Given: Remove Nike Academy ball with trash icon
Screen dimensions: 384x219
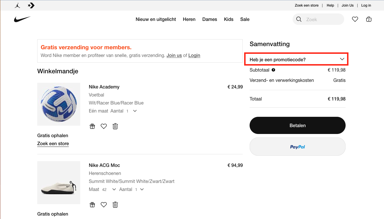Looking at the screenshot, I should [115, 126].
